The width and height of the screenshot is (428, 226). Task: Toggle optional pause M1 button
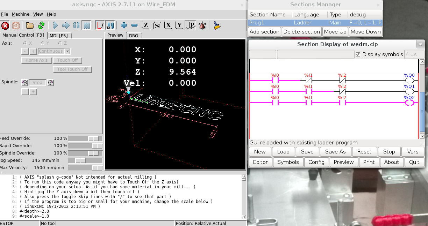pyautogui.click(x=110, y=25)
